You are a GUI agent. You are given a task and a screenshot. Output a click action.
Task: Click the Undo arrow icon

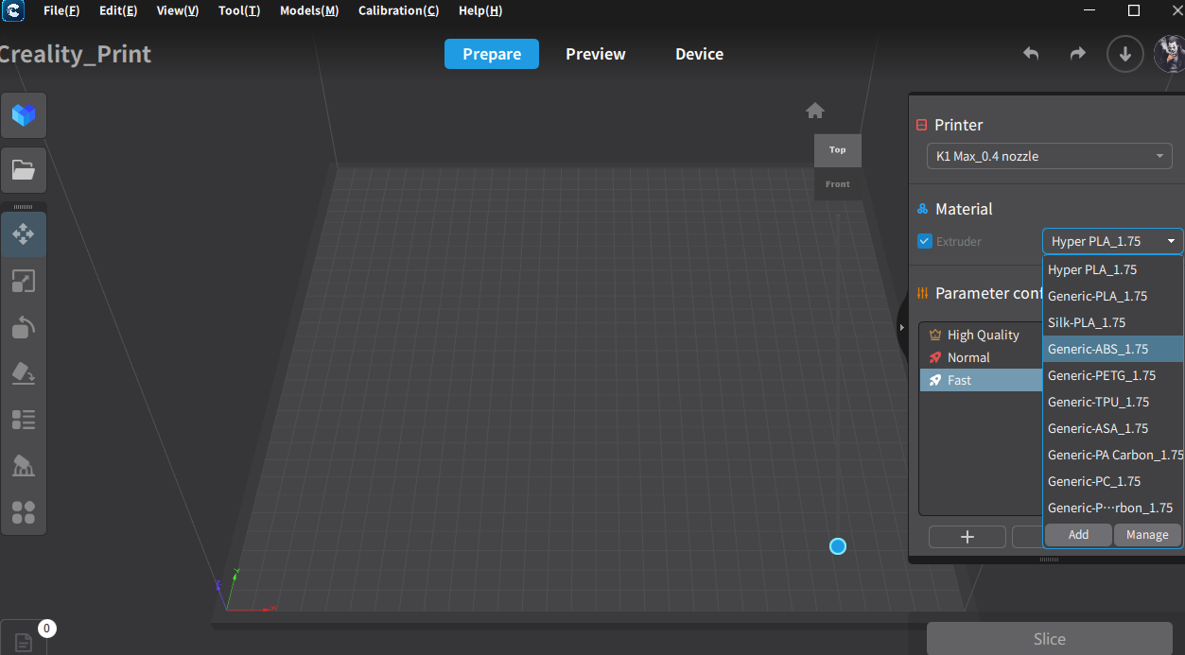point(1031,54)
